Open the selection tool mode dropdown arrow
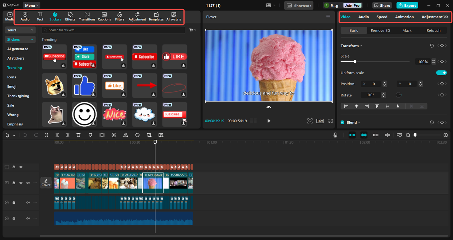The height and width of the screenshot is (240, 453). [x=14, y=135]
